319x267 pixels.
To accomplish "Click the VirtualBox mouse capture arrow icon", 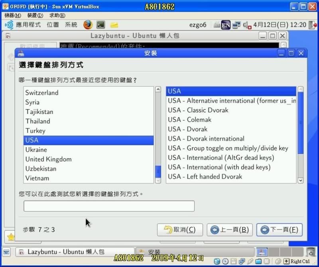I will pos(286,261).
